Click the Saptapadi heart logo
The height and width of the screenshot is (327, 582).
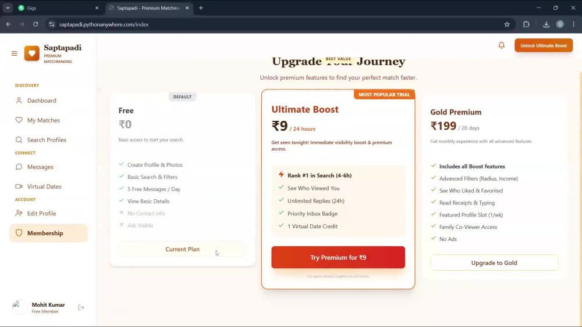click(x=32, y=53)
